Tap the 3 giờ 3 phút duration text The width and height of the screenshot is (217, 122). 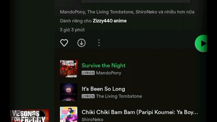(72, 30)
